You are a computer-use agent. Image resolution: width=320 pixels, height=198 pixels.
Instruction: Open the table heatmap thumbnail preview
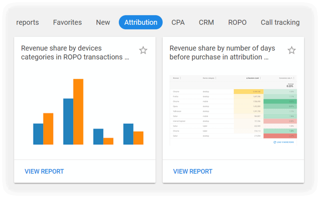(x=233, y=110)
